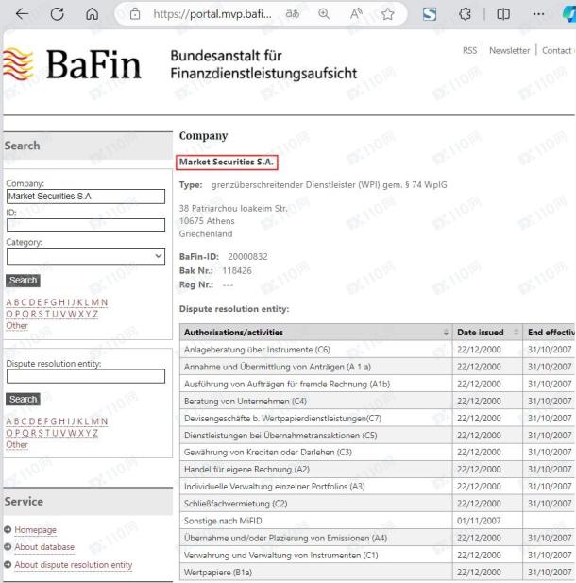Viewport: 576px width, 583px height.
Task: Select Übernahme und/oder Plazierung von Emissionen row
Action: (377, 538)
